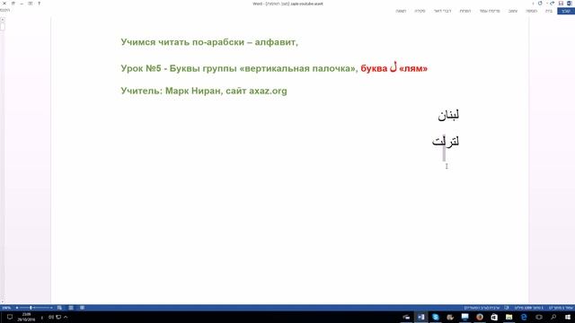
Task: Open the Page Layout ribbon tab
Action: (x=490, y=11)
